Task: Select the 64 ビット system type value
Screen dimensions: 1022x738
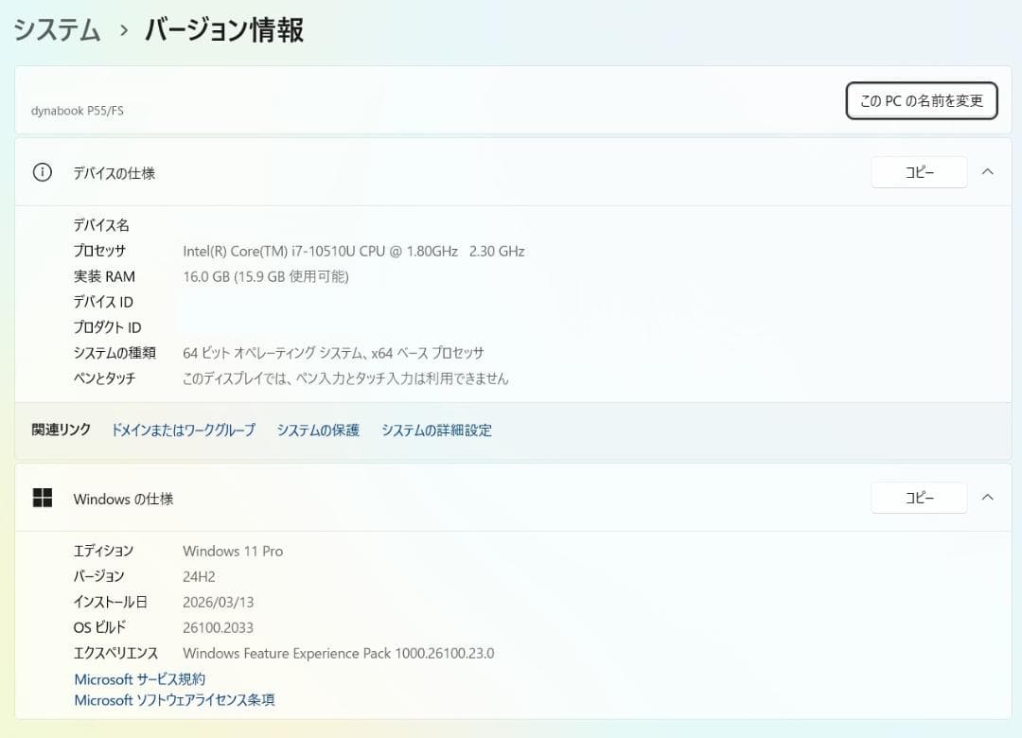Action: click(x=333, y=353)
